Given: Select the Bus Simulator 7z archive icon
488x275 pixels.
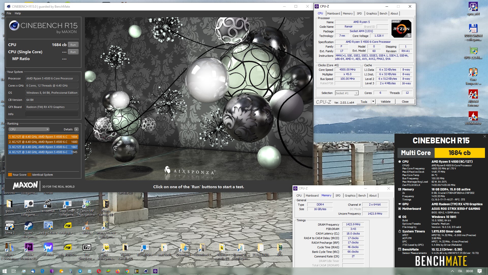Looking at the screenshot, I should 87,252.
